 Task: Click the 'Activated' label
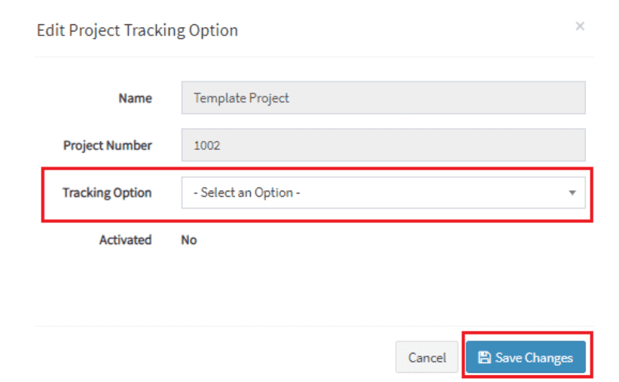pos(125,240)
